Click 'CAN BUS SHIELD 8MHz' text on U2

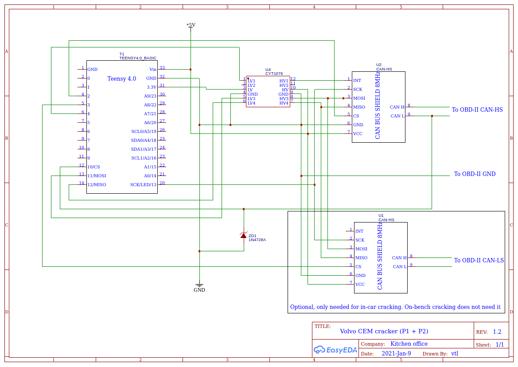[378, 105]
